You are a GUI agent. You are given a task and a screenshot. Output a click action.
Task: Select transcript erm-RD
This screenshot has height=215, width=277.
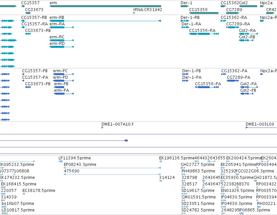pos(57,44)
